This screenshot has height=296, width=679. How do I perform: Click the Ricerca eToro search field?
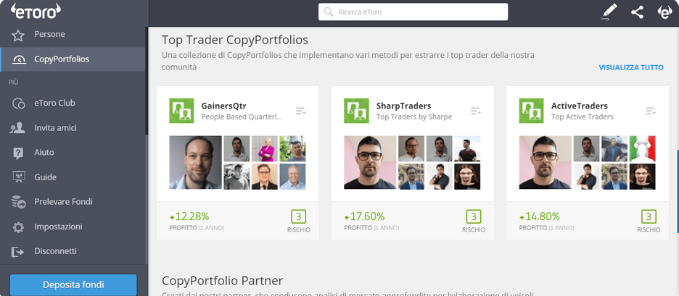[x=413, y=12]
